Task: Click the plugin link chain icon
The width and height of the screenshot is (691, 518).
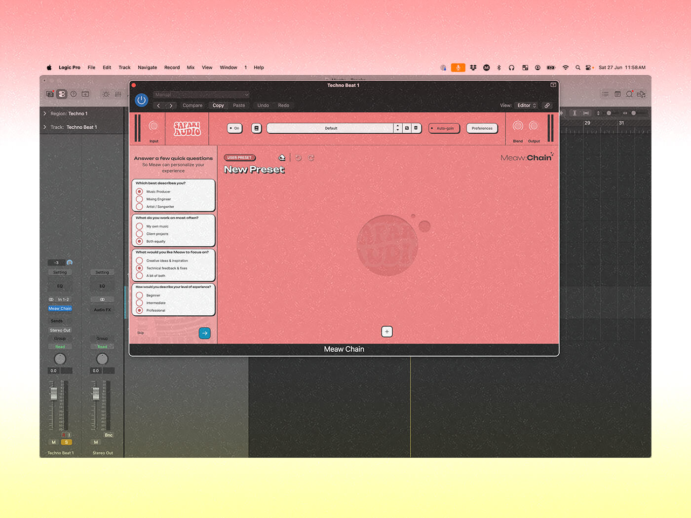Action: pos(547,106)
